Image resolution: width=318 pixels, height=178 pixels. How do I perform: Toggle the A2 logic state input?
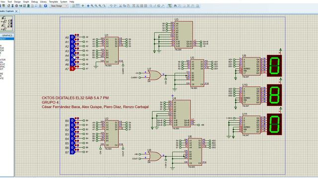[72, 46]
